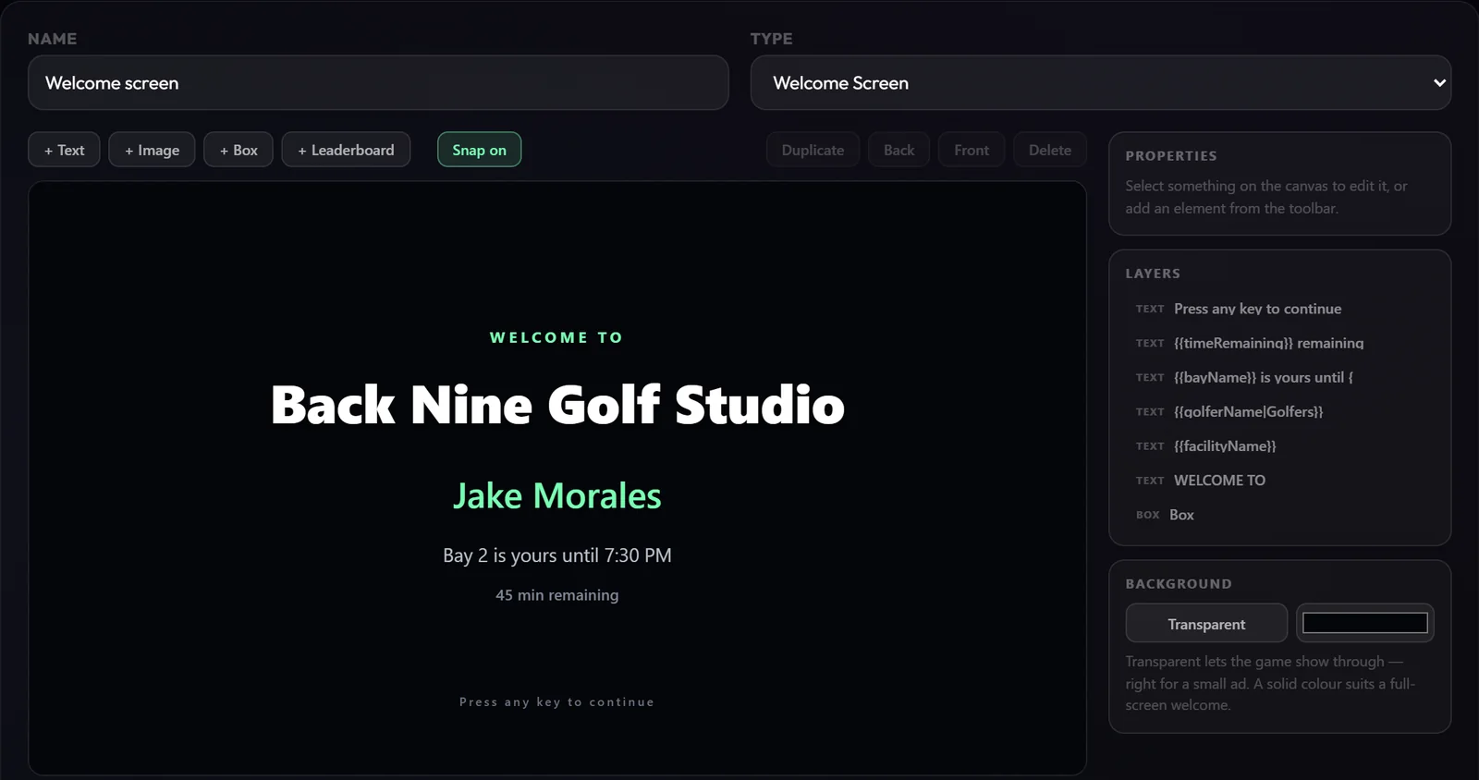Set background to Transparent

click(x=1206, y=624)
